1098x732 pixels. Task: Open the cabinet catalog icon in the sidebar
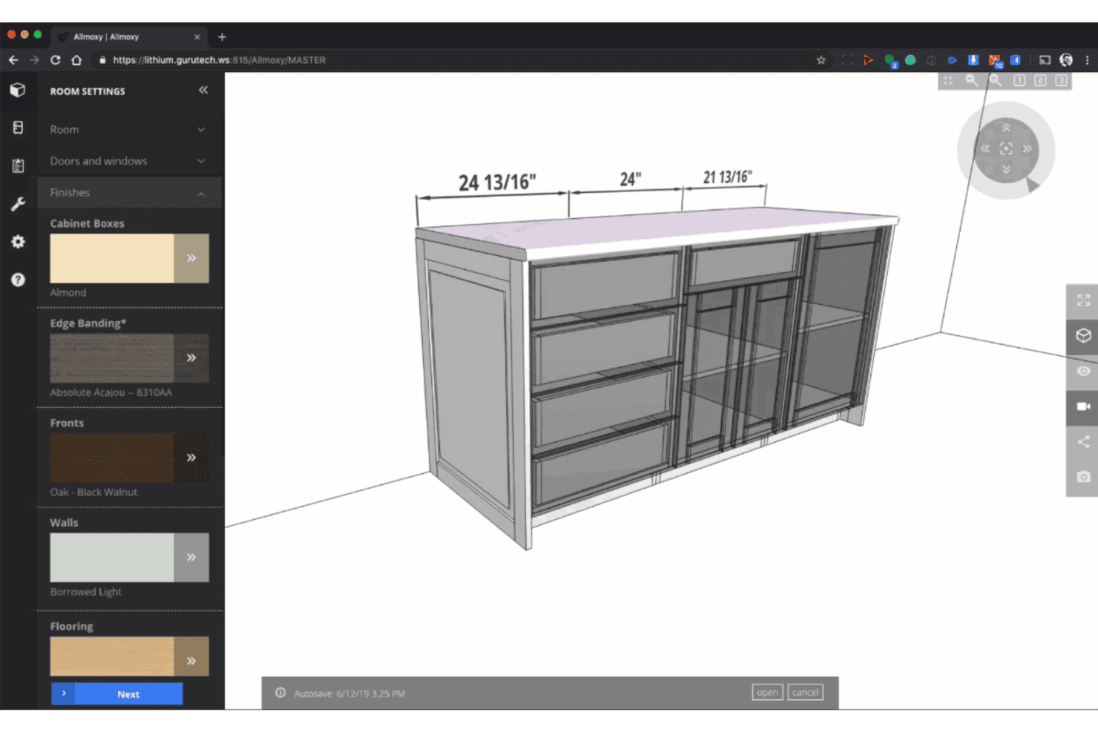[x=18, y=128]
